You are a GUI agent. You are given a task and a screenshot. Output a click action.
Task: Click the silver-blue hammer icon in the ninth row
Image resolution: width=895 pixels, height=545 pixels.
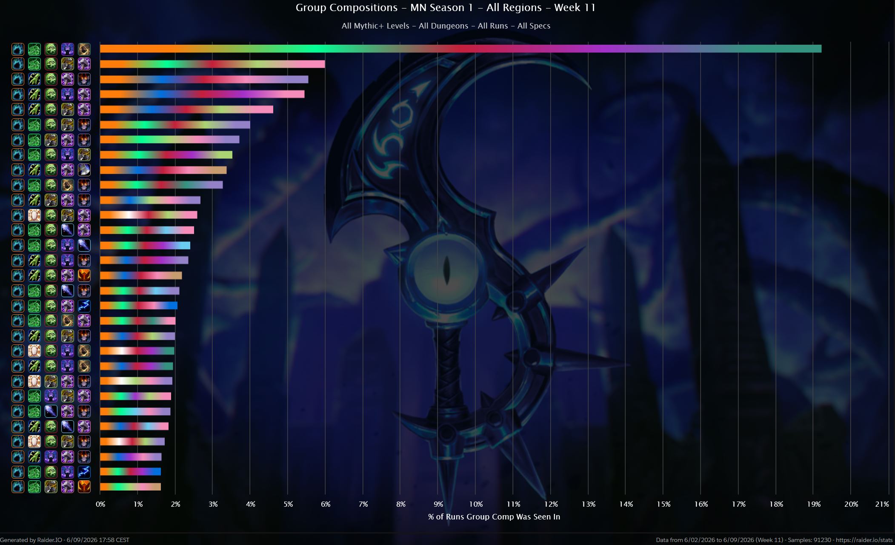click(x=84, y=170)
